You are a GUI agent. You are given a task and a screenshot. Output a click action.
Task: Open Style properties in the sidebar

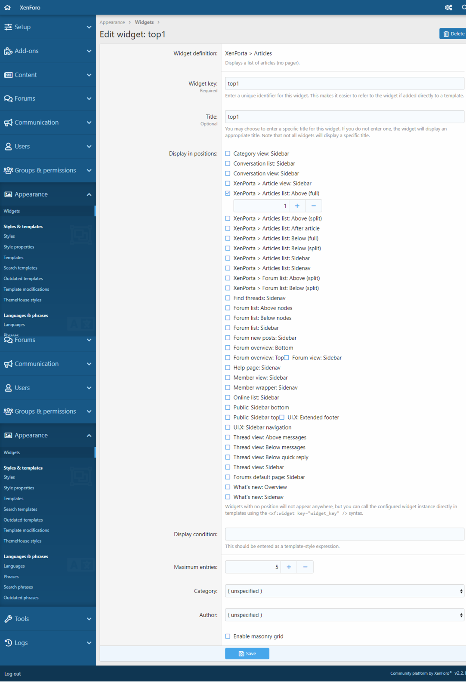click(19, 247)
